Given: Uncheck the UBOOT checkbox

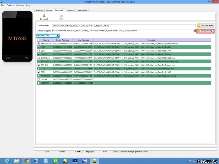Looking at the screenshot, I should [39, 54].
